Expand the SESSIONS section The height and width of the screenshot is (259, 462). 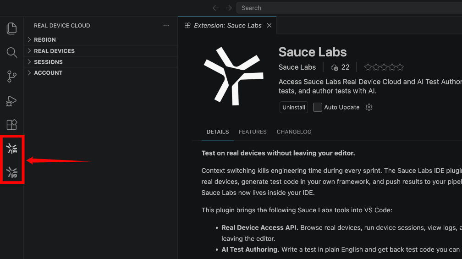tap(100, 62)
